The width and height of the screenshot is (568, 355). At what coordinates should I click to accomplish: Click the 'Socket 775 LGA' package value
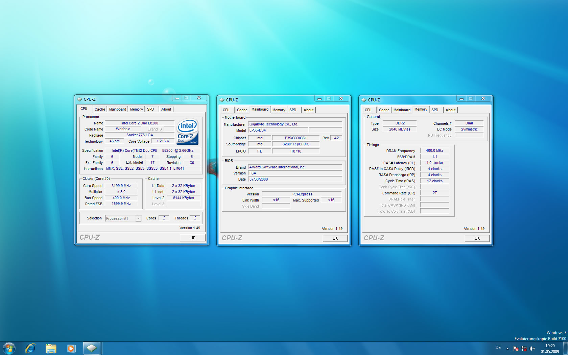(x=140, y=135)
